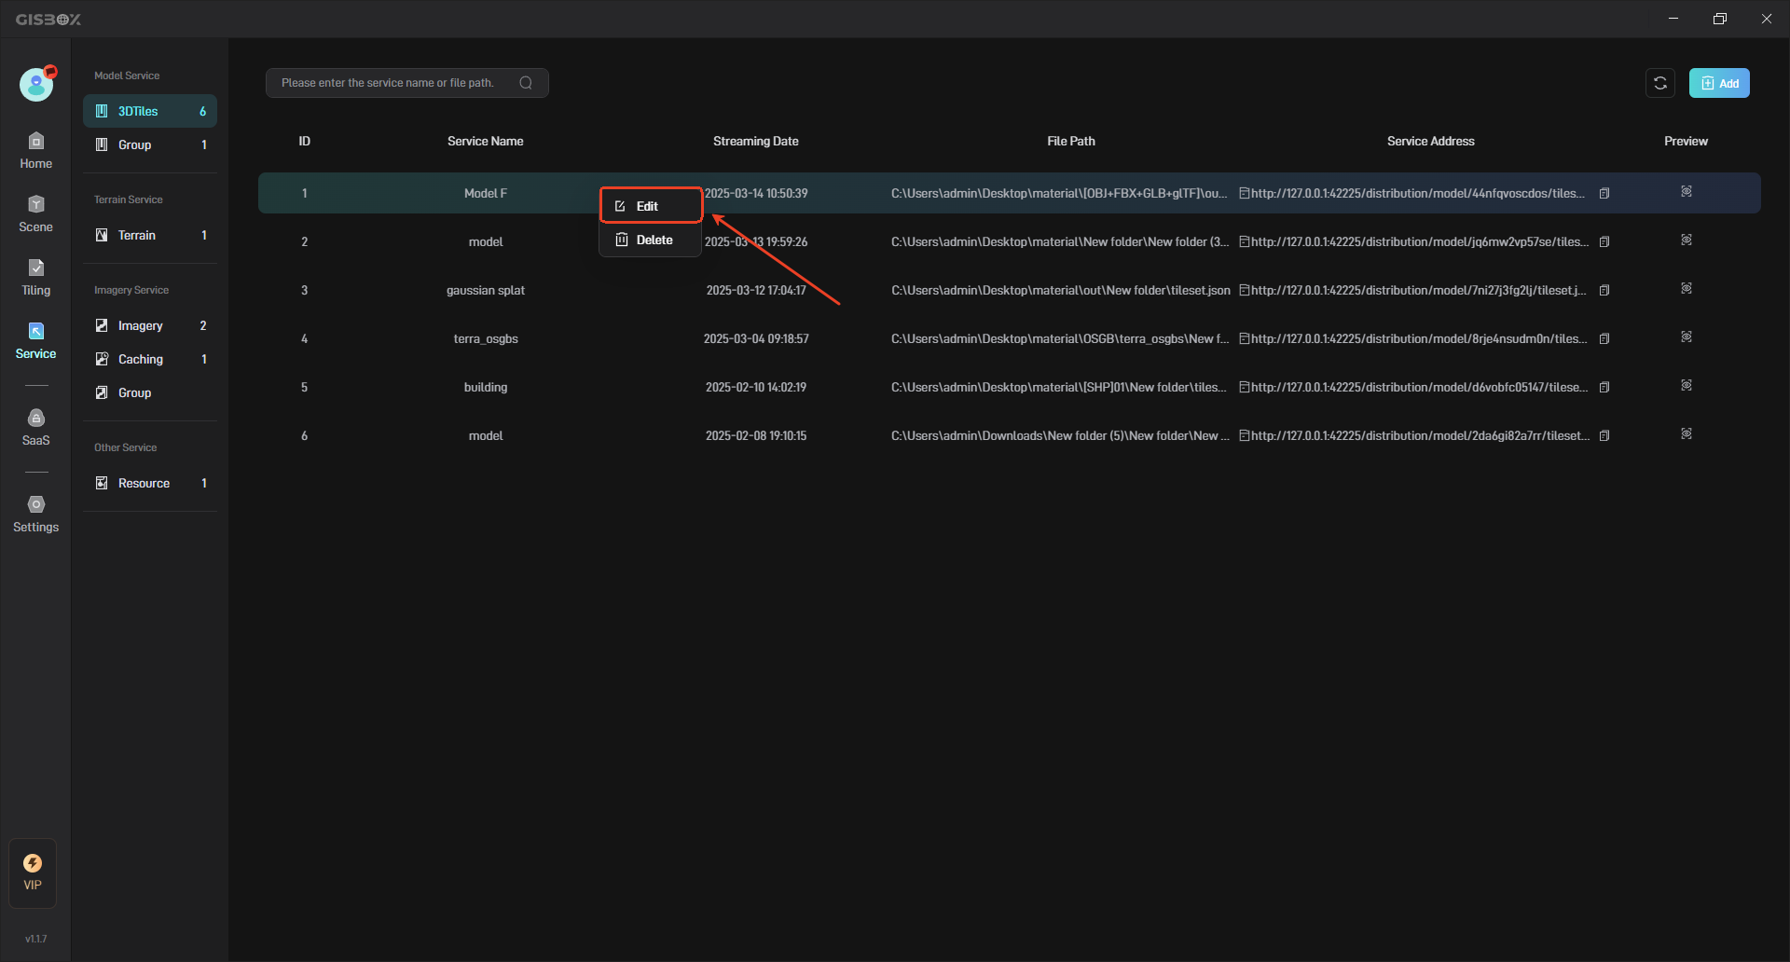Select Caching under Imagery Service
The width and height of the screenshot is (1790, 962).
[150, 359]
